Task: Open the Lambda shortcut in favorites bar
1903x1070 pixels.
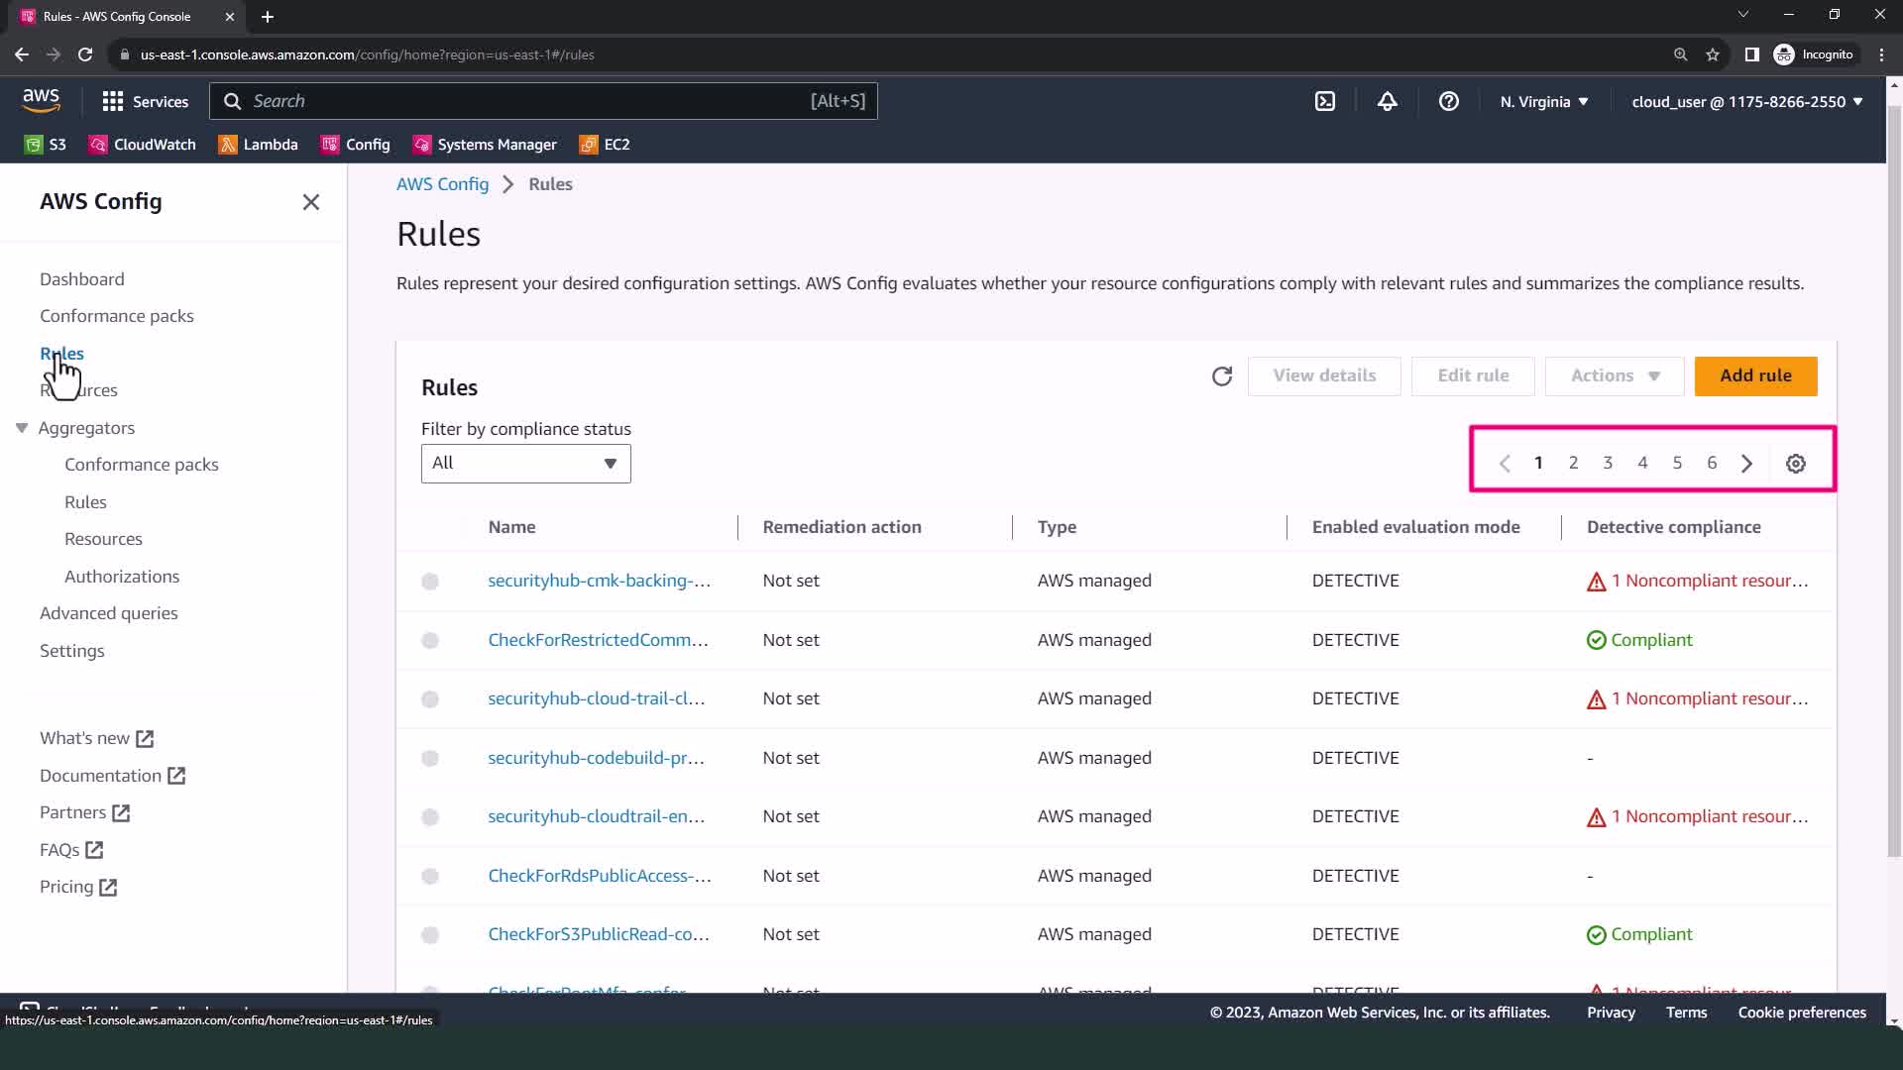Action: 258,145
